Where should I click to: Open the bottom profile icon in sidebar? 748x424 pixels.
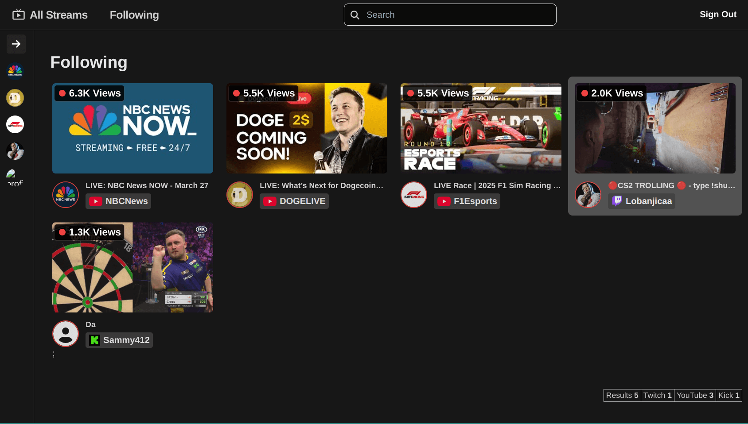point(15,178)
